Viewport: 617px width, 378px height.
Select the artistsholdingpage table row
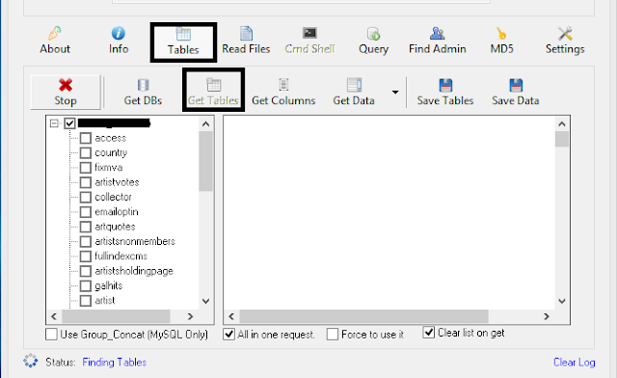[134, 271]
